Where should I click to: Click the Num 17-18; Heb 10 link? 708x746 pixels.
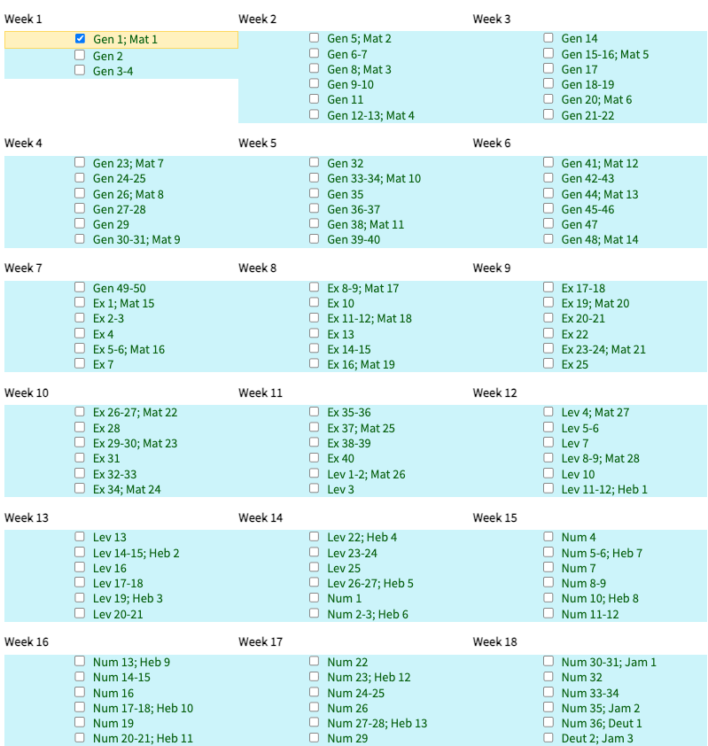pos(143,708)
